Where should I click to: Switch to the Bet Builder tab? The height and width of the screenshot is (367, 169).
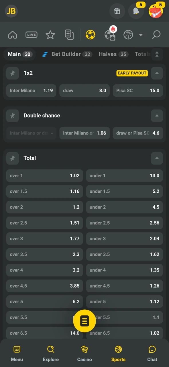coord(67,54)
